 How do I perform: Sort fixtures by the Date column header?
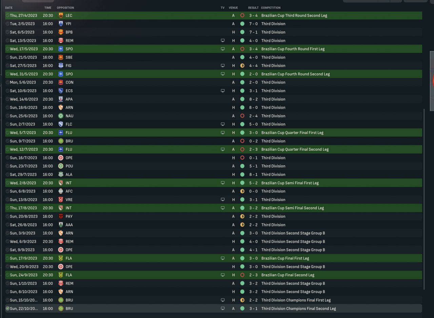click(x=9, y=7)
